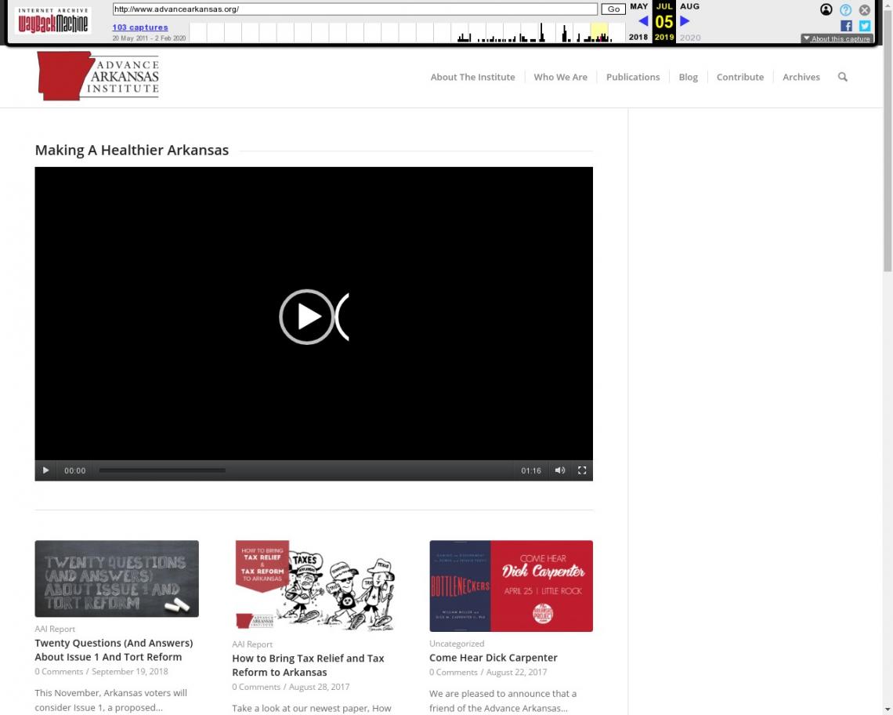Screen dimensions: 893x715
Task: Expand About this capture
Action: pyautogui.click(x=837, y=38)
